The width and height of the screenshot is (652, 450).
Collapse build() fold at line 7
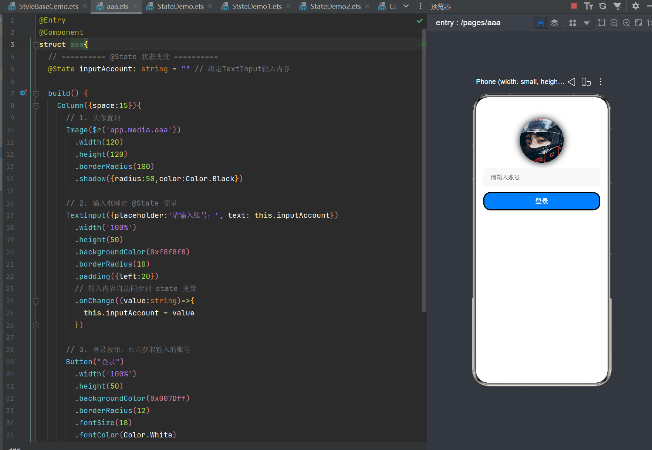point(36,94)
